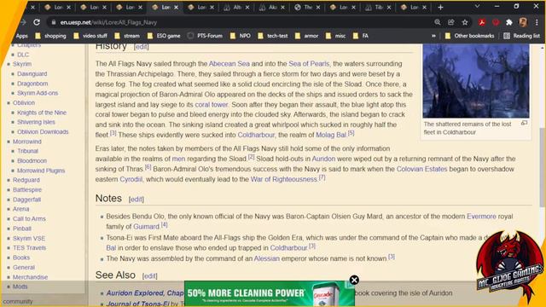Open the lost fleet in Coldharbour thumbnail
The width and height of the screenshot is (546, 307).
click(476, 81)
